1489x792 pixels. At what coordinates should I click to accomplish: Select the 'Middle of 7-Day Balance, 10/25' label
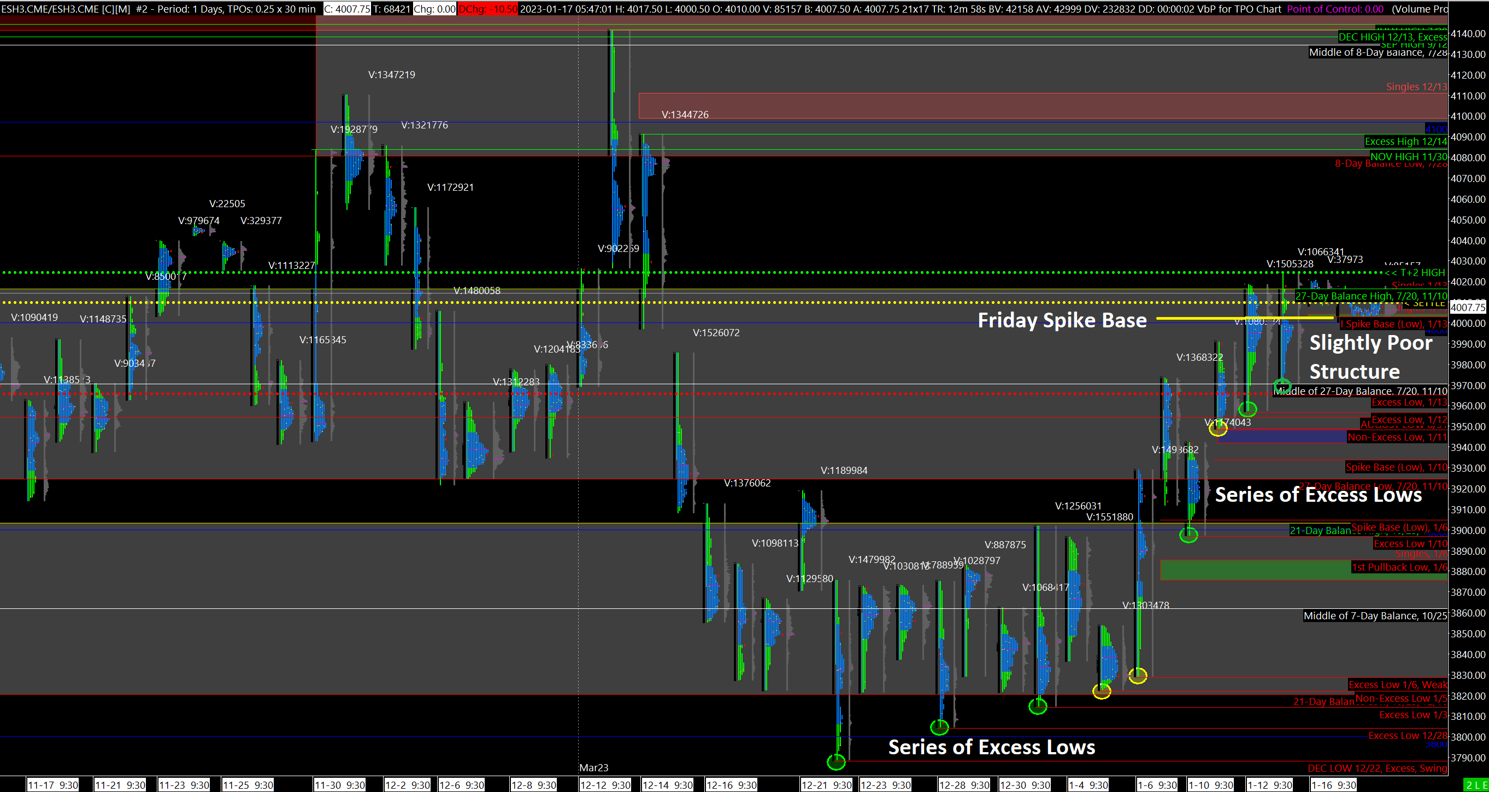1375,615
